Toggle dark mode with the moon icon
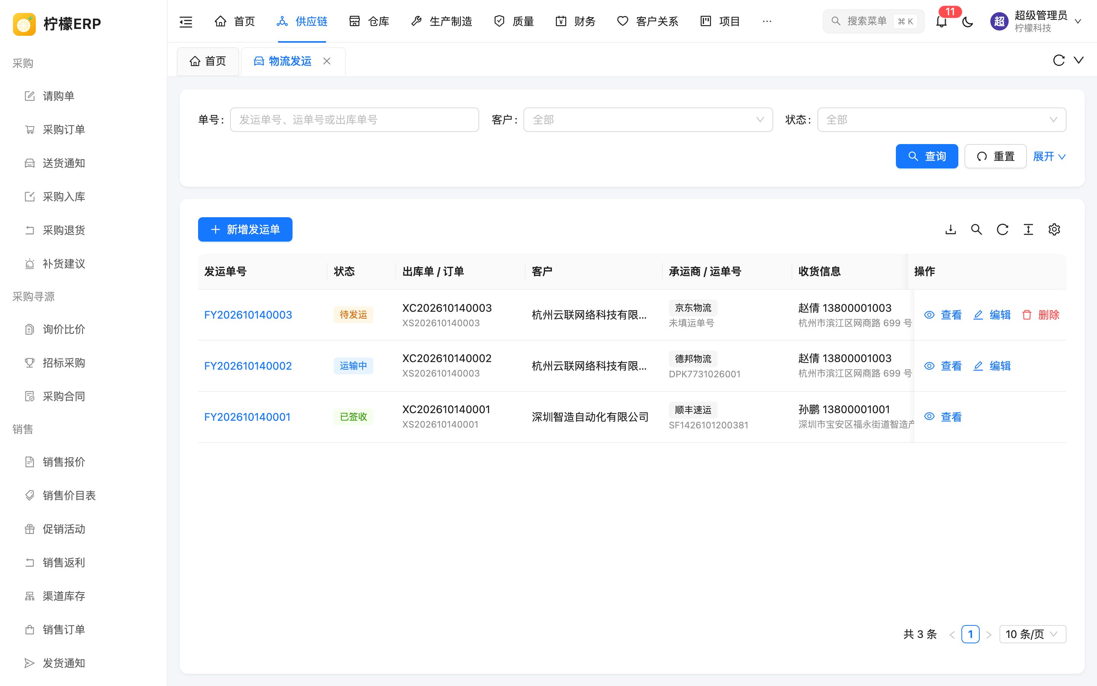 coord(967,21)
